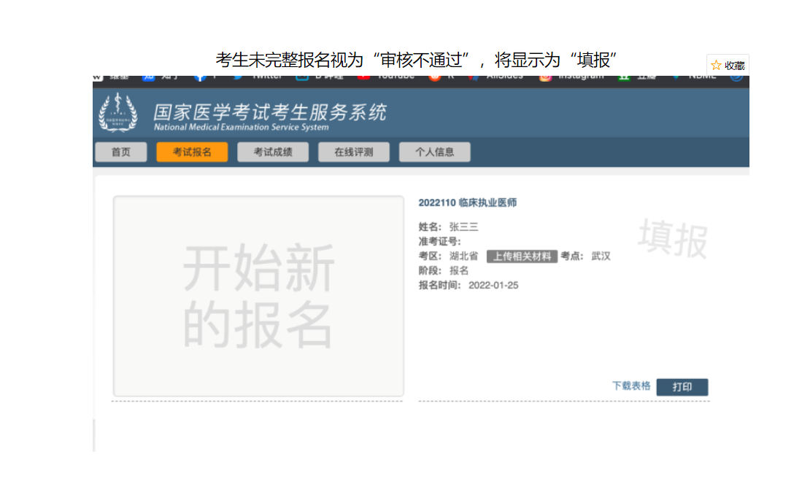Open the Twitter bookmark icon
This screenshot has width=802, height=478.
[x=239, y=77]
